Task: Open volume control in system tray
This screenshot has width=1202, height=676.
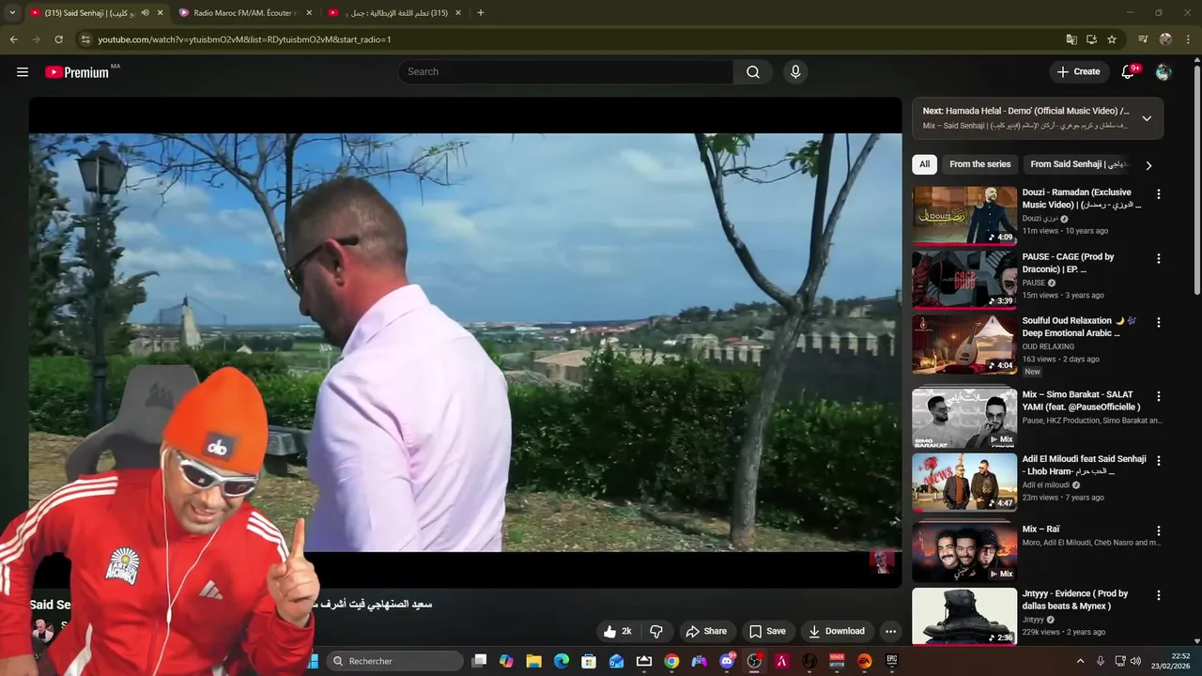Action: point(1135,661)
